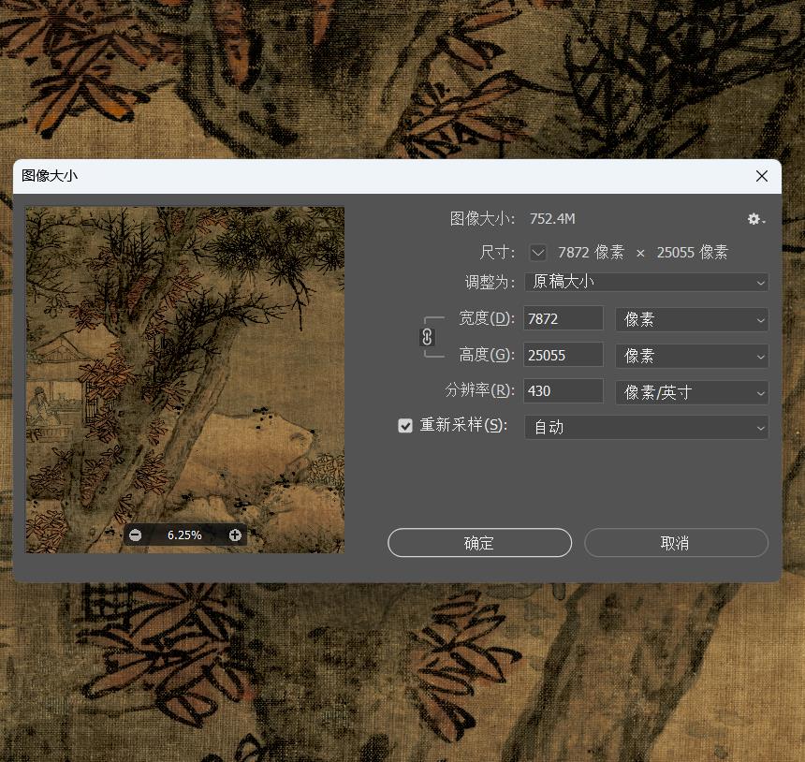805x762 pixels.
Task: Toggle the constrain proportions chain link
Action: tap(427, 337)
